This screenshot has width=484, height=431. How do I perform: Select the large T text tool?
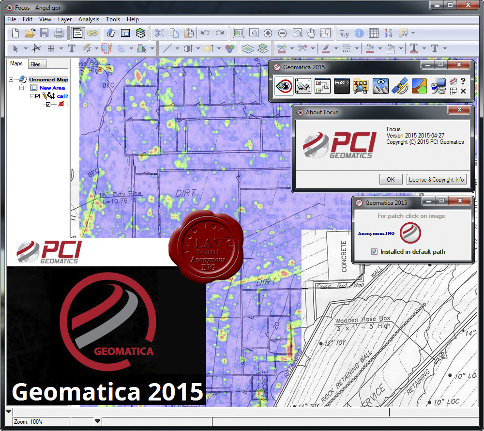pyautogui.click(x=72, y=48)
